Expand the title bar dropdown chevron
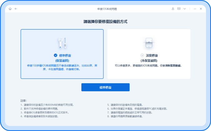This screenshot has height=131, width=211. (187, 9)
